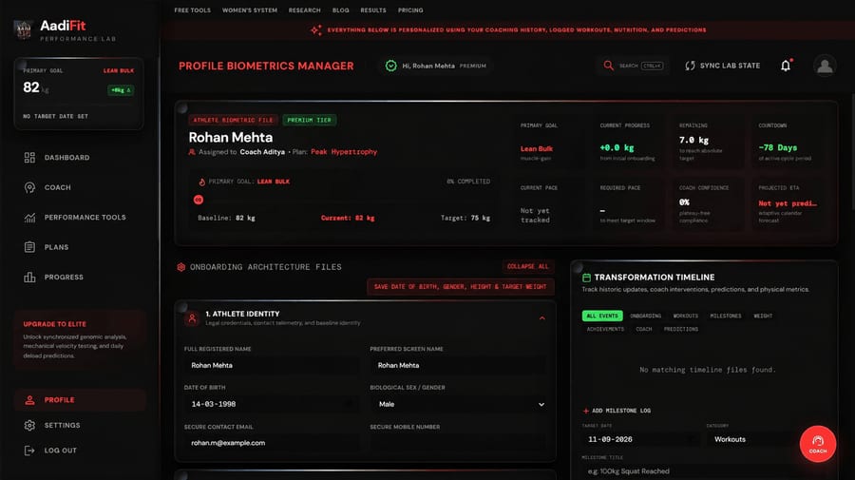Click the milestone Target Date field
Image resolution: width=855 pixels, height=480 pixels.
point(640,439)
